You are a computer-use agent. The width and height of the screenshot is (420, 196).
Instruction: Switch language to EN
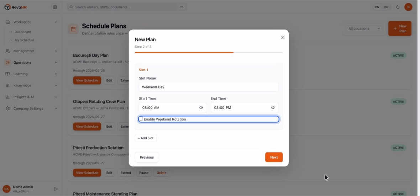click(377, 7)
